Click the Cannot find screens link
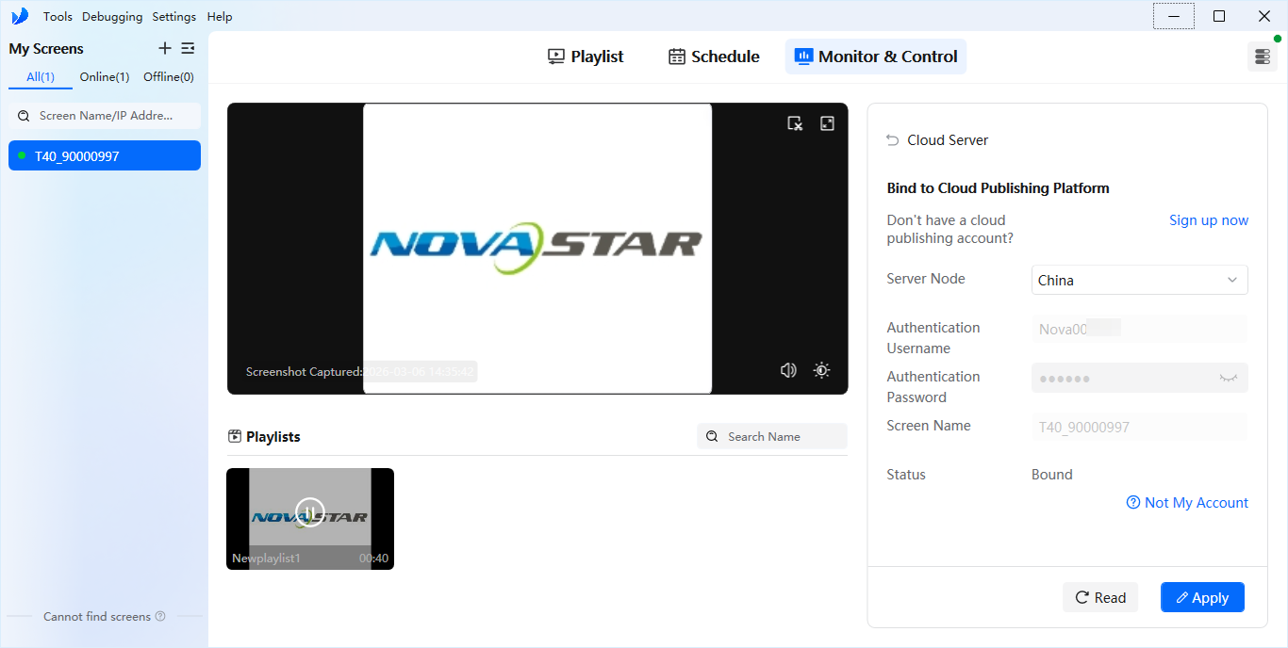Image resolution: width=1288 pixels, height=648 pixels. (x=97, y=617)
